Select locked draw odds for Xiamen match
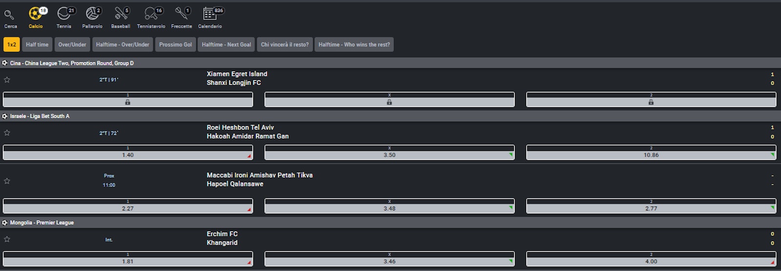Viewport: 781px width, 271px height. tap(390, 100)
